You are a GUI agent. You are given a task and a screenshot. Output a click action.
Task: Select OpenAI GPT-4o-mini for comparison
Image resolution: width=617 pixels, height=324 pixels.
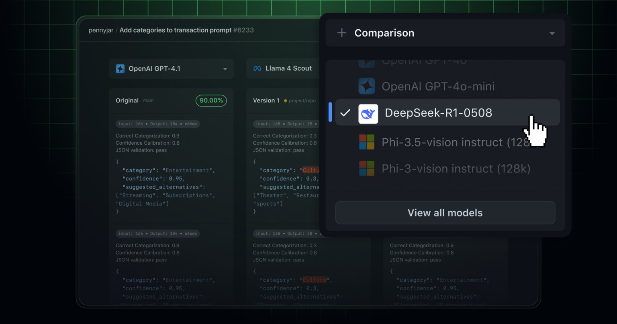tap(438, 86)
